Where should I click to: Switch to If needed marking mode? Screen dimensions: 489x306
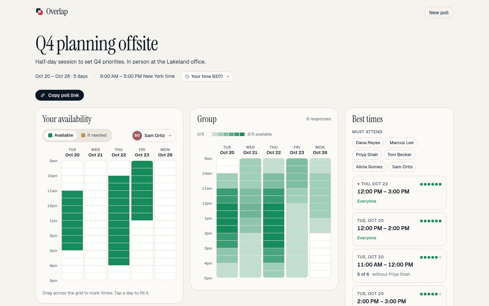94,135
